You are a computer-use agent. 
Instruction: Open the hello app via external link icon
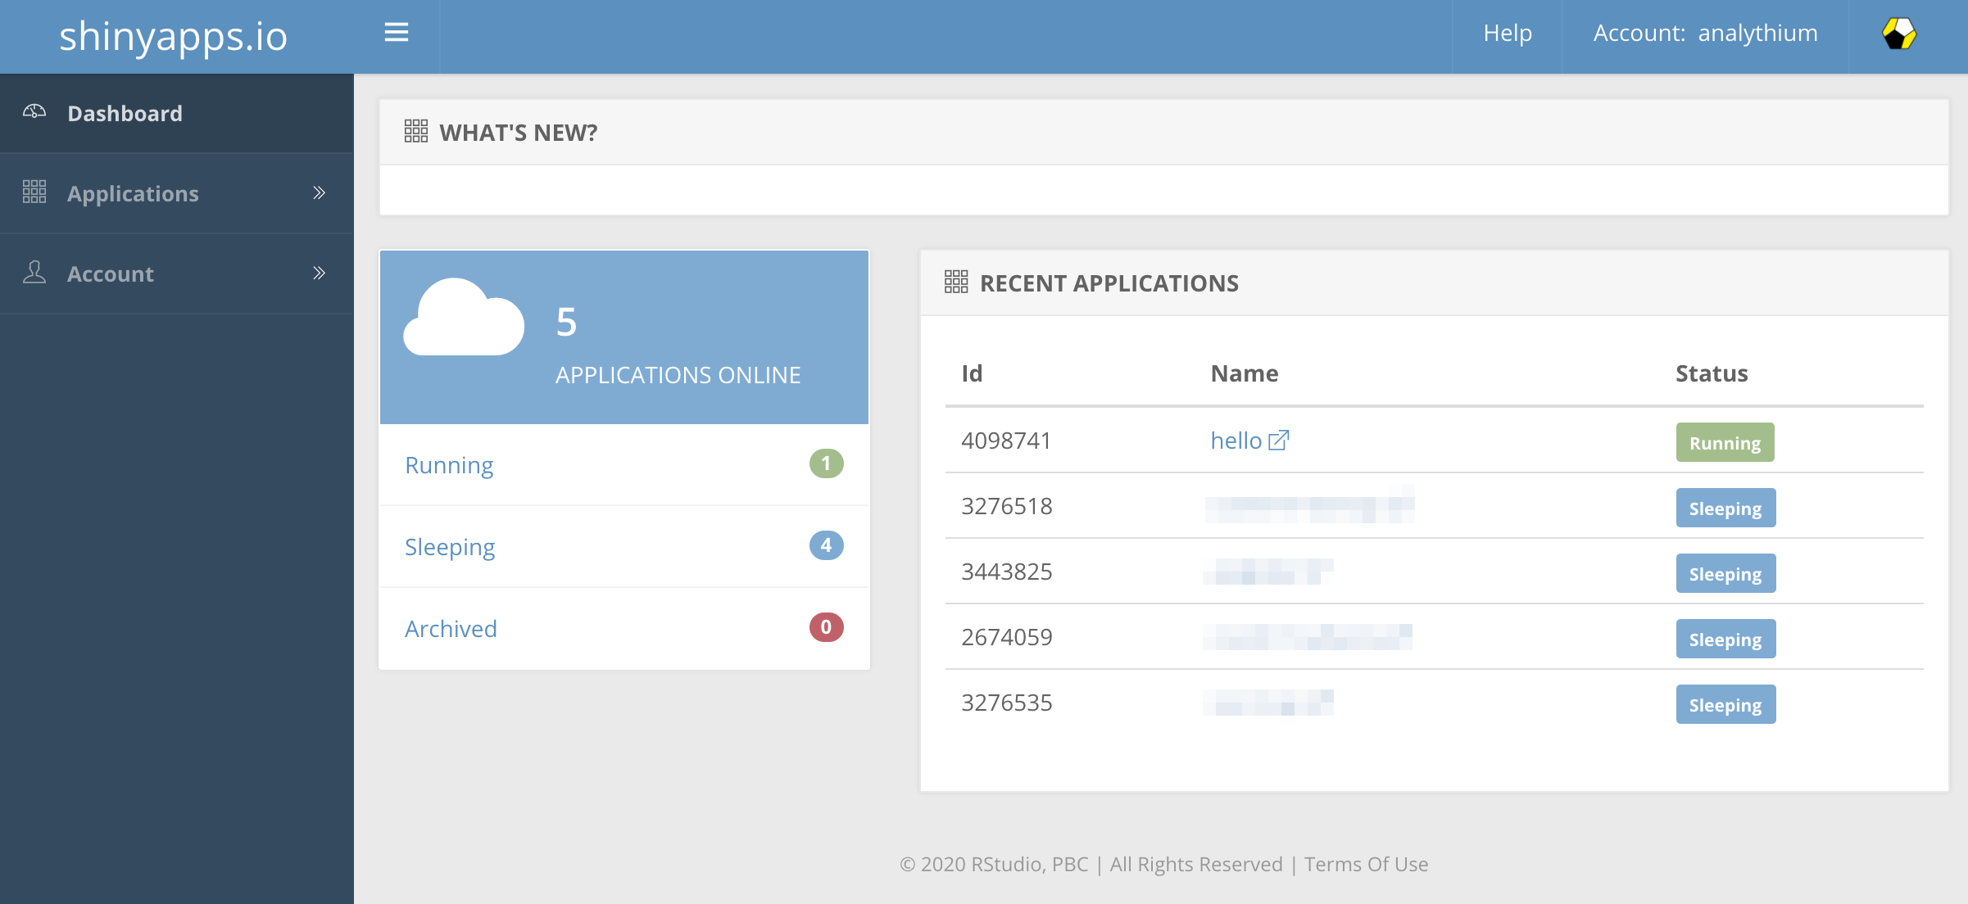(1279, 440)
